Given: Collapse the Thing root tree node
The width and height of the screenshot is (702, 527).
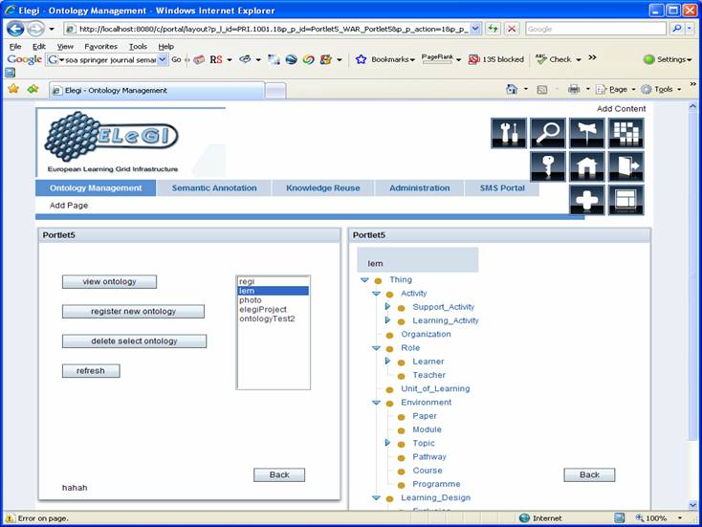Looking at the screenshot, I should tap(364, 280).
